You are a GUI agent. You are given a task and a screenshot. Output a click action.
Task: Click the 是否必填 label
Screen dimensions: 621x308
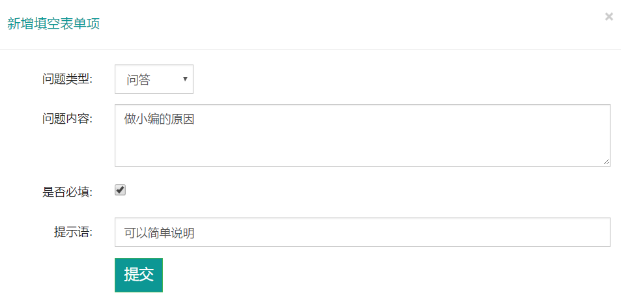point(67,191)
